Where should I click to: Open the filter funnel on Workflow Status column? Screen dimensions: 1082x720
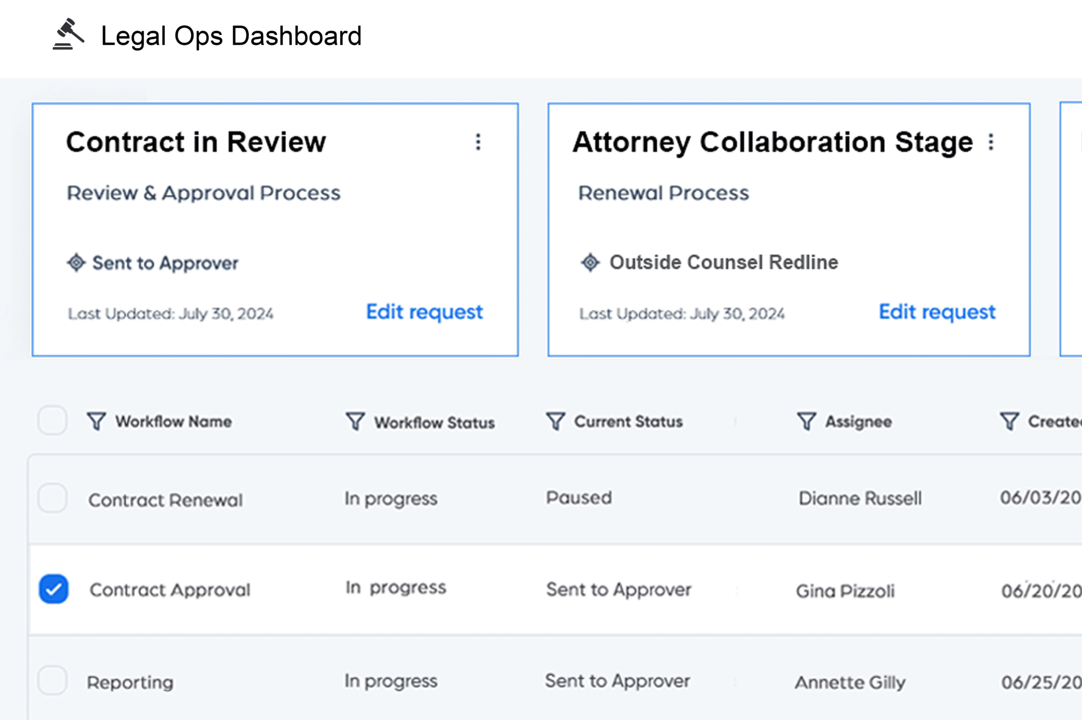pyautogui.click(x=354, y=421)
